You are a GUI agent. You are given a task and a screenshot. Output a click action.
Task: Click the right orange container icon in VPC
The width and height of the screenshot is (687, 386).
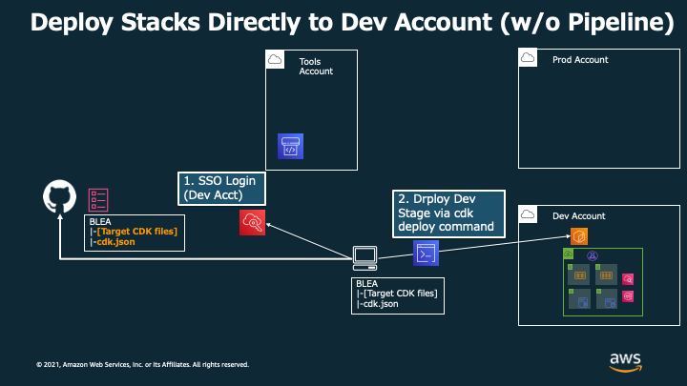point(607,274)
